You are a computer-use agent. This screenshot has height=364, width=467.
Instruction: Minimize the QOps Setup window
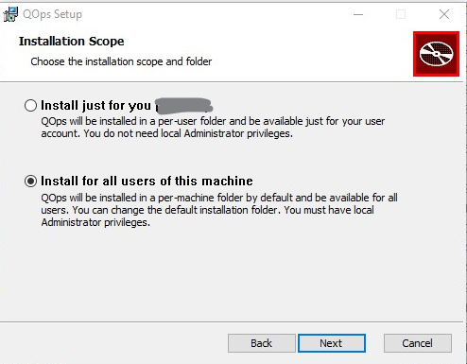coord(358,14)
